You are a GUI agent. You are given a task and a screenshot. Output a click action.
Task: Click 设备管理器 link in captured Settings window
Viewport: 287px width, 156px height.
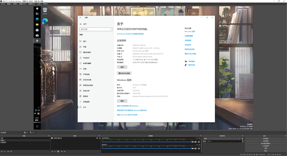[x=189, y=36]
